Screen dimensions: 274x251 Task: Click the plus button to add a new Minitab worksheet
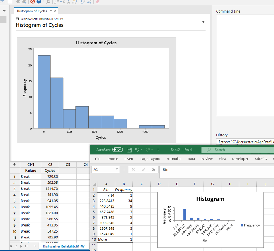35,246
